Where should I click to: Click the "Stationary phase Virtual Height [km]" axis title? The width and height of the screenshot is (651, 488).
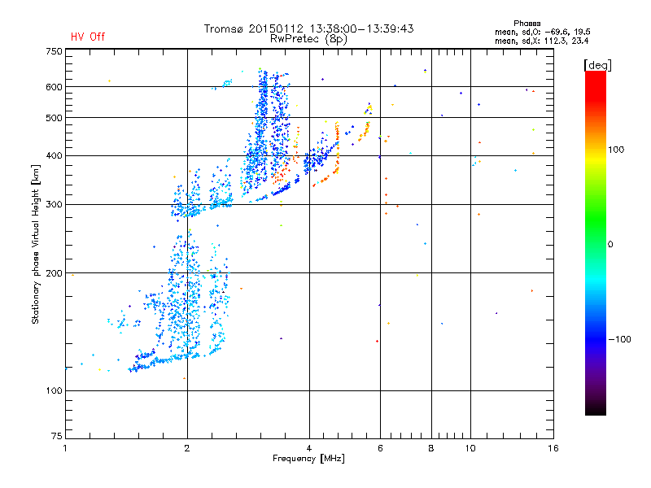(36, 245)
